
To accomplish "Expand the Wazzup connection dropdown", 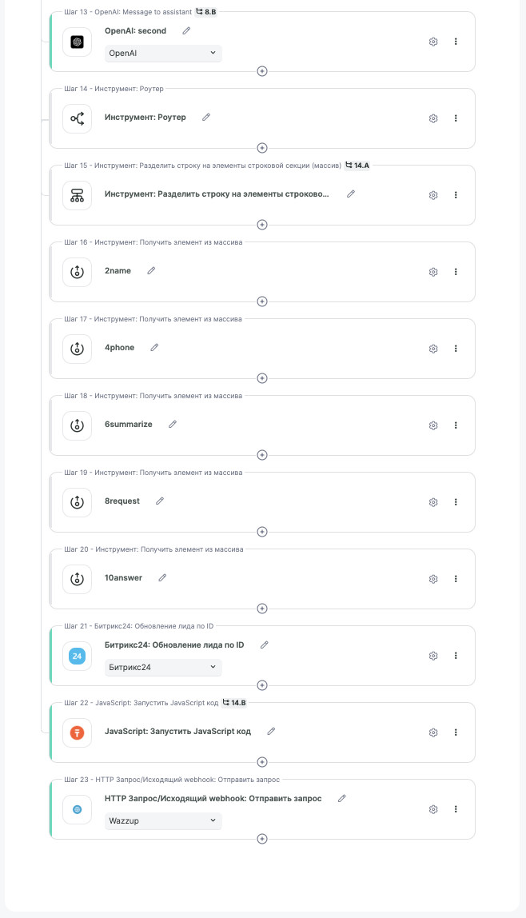I will point(163,820).
